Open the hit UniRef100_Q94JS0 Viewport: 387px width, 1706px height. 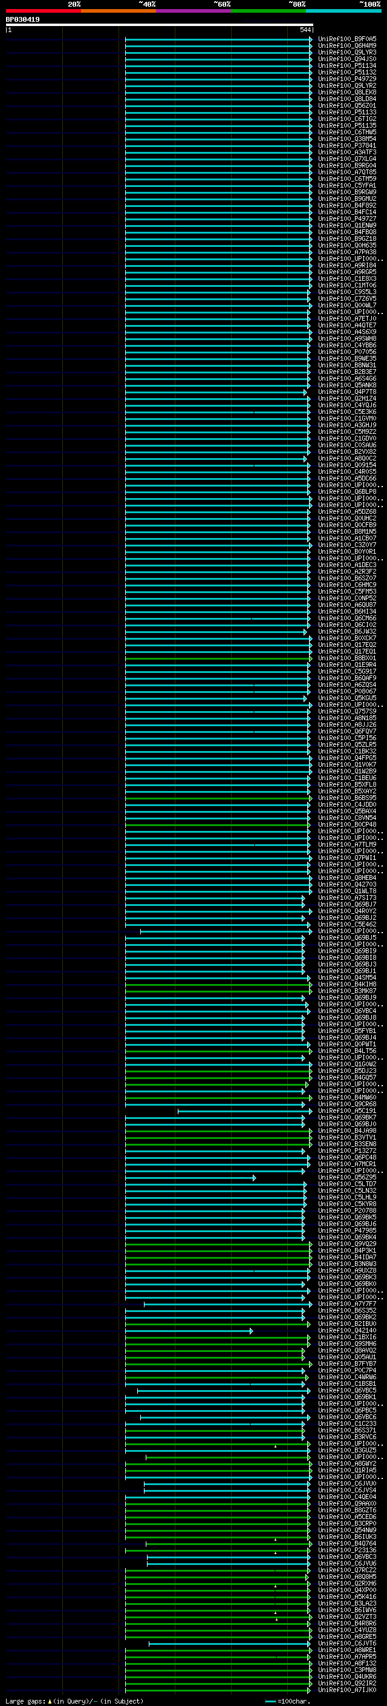[347, 59]
